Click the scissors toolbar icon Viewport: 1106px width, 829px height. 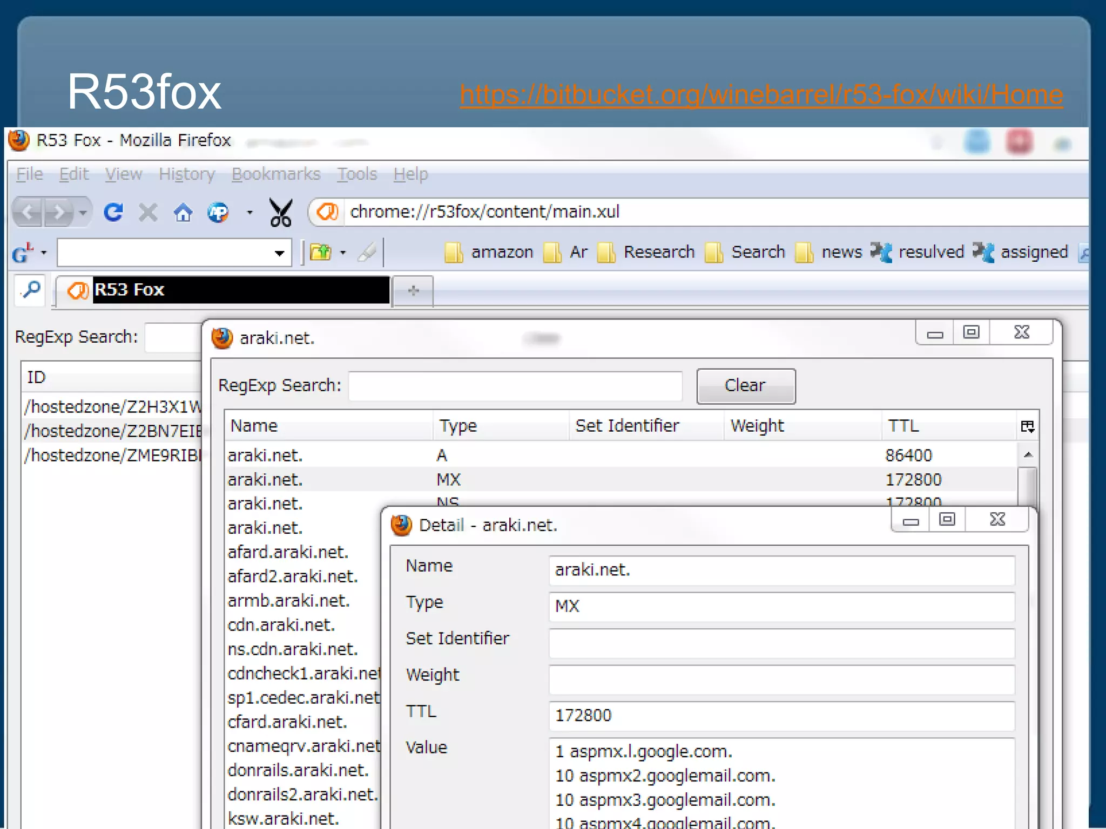281,212
